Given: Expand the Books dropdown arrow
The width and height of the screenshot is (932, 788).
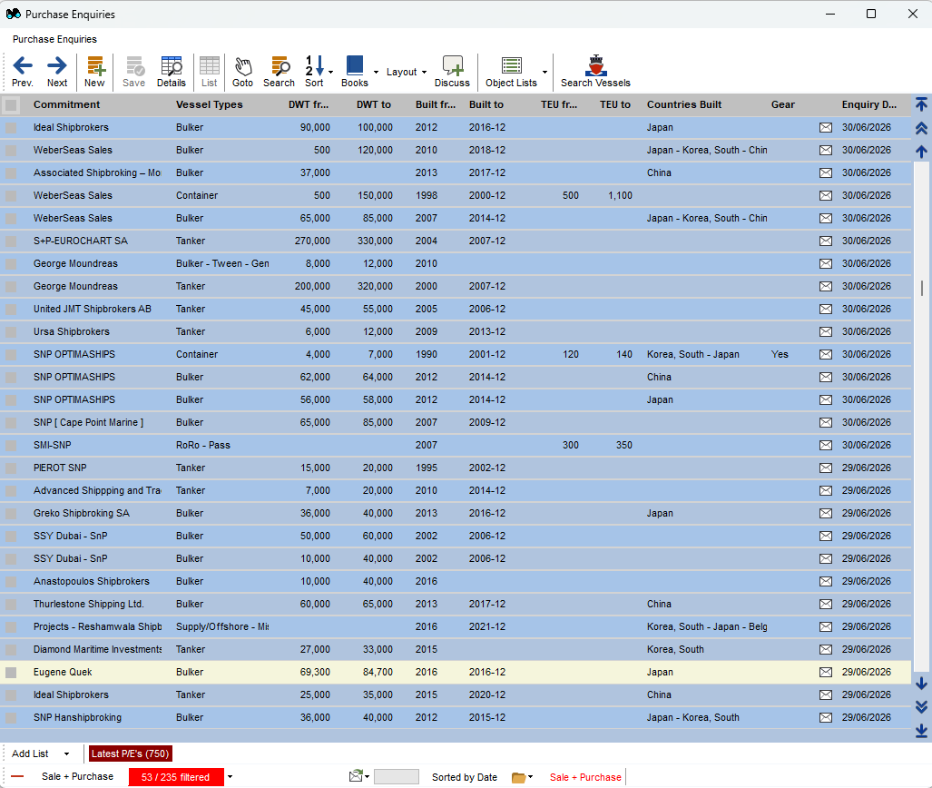Looking at the screenshot, I should coord(376,72).
